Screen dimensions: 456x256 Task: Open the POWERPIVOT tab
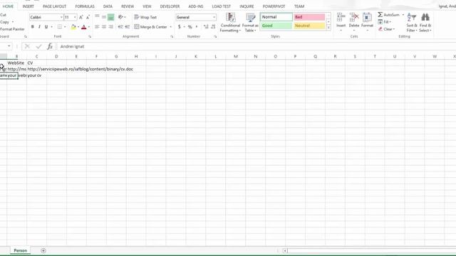click(x=274, y=6)
